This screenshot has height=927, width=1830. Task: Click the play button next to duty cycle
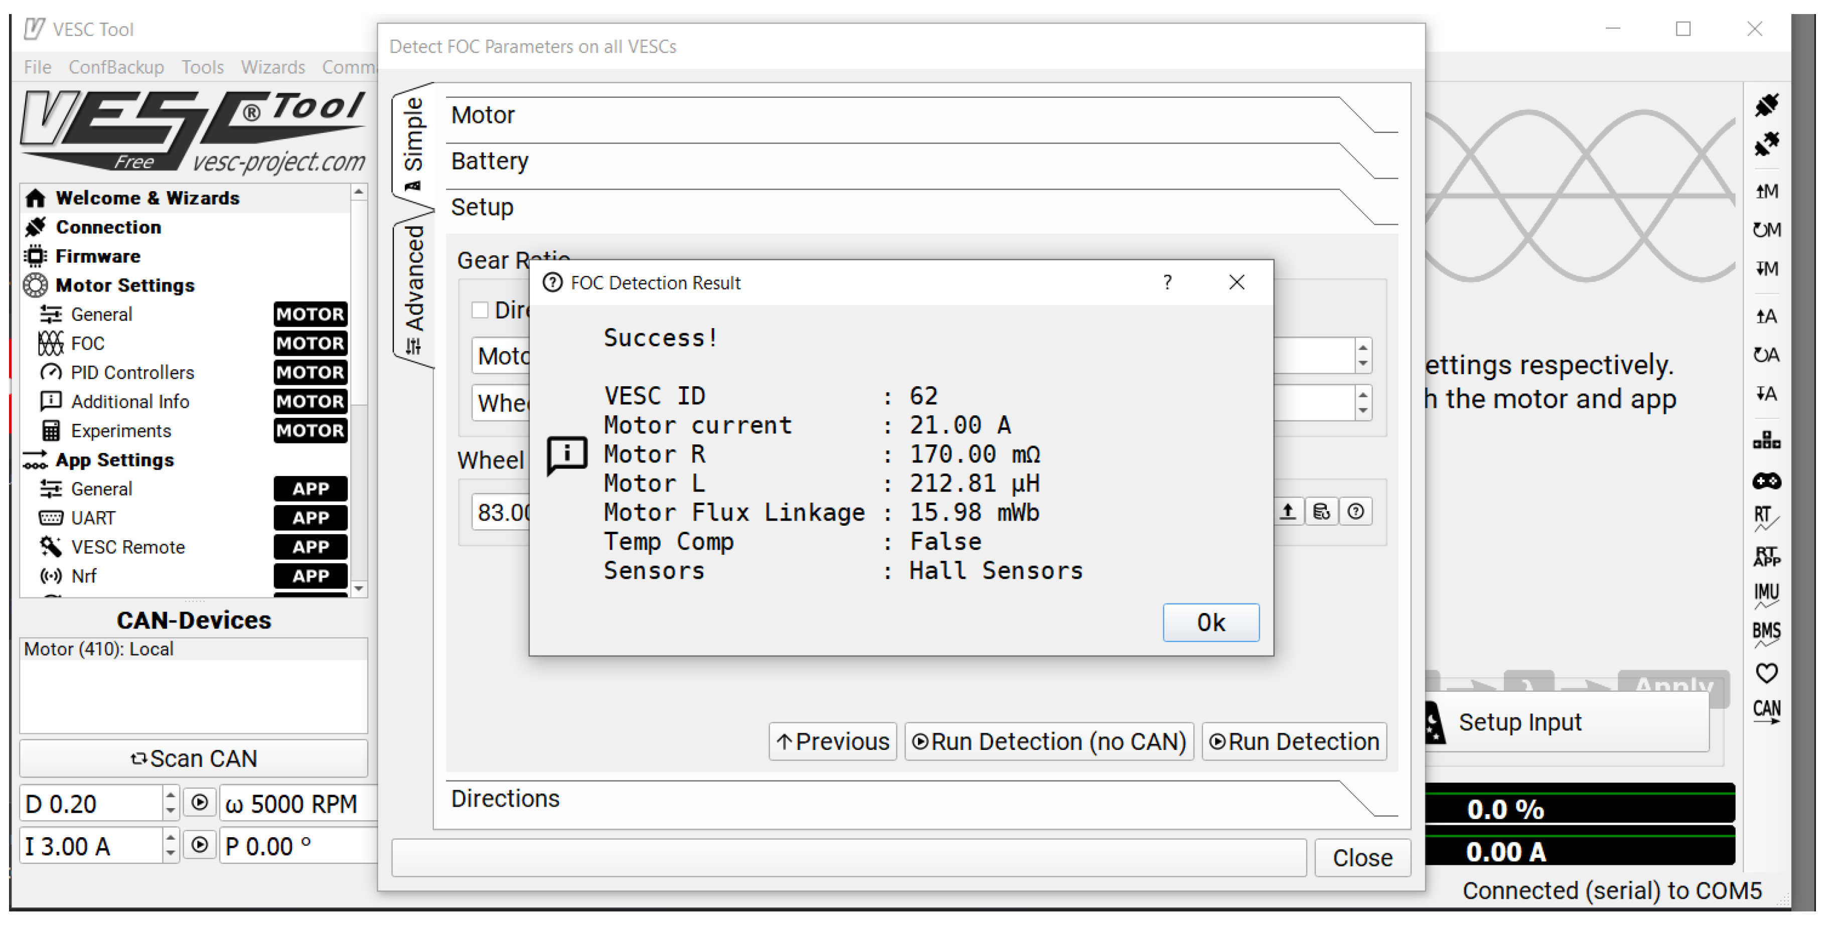tap(200, 803)
